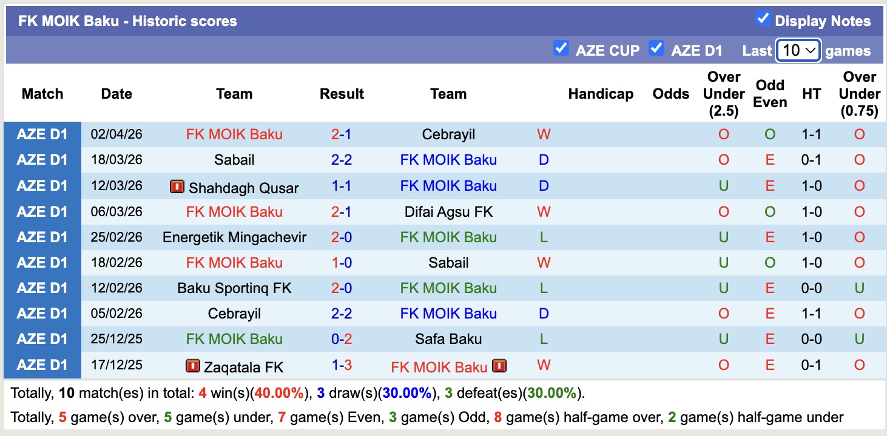The image size is (887, 436).
Task: Open the Shahdagh Qusar team link
Action: pos(243,186)
